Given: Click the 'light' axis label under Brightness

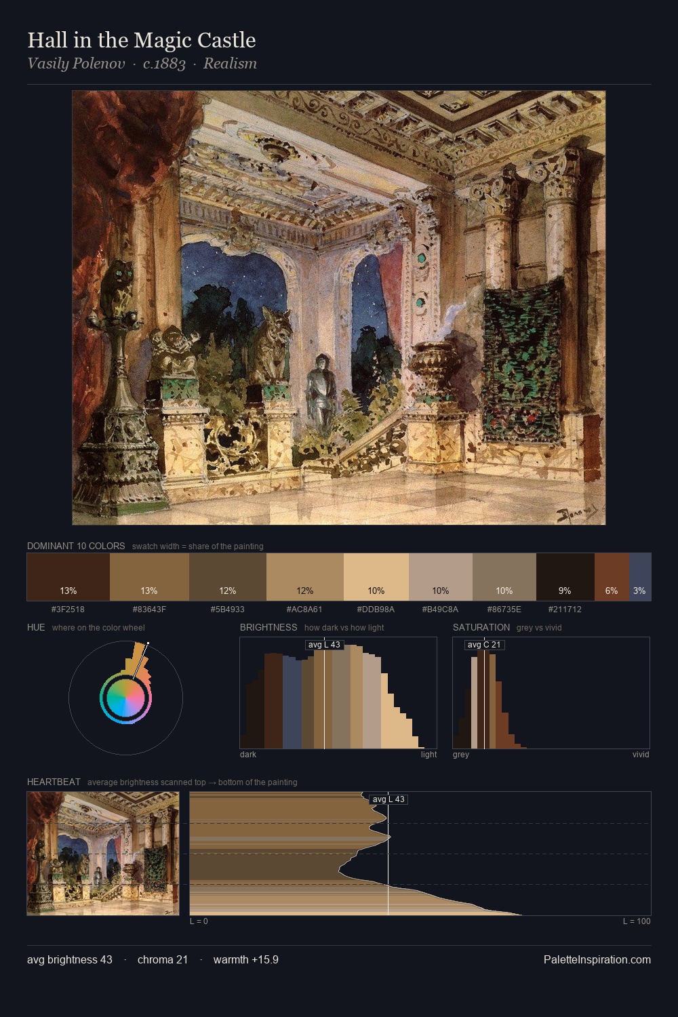Looking at the screenshot, I should (x=429, y=755).
